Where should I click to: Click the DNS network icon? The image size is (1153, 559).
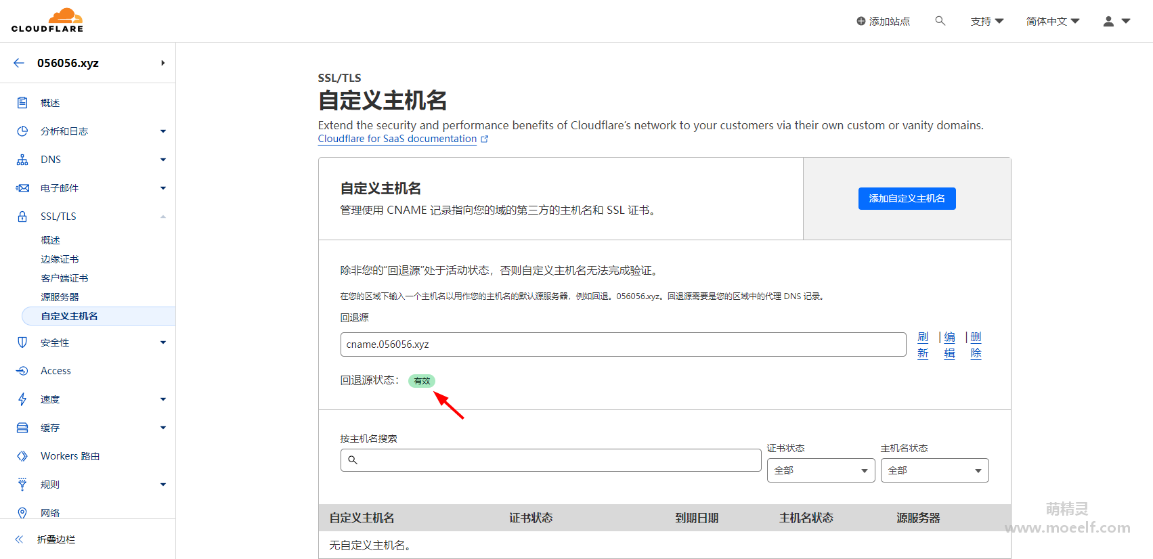click(x=22, y=160)
